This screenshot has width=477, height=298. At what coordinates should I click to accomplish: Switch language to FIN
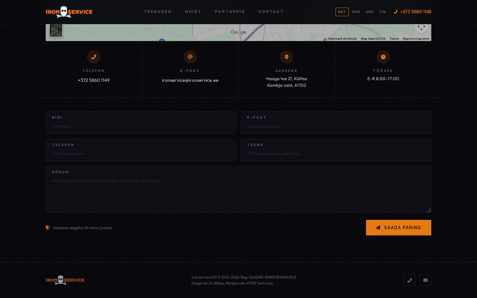[x=383, y=12]
